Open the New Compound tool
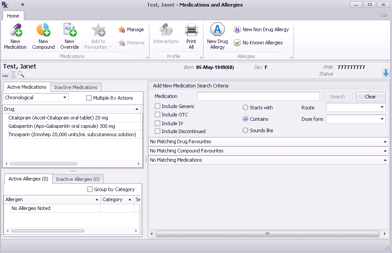This screenshot has width=392, height=253. 43,36
